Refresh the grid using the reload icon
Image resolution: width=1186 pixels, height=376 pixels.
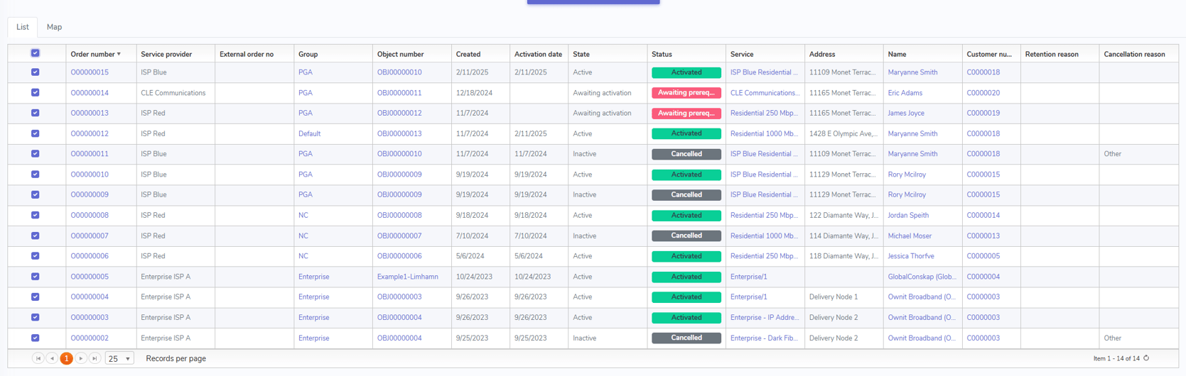[1146, 358]
